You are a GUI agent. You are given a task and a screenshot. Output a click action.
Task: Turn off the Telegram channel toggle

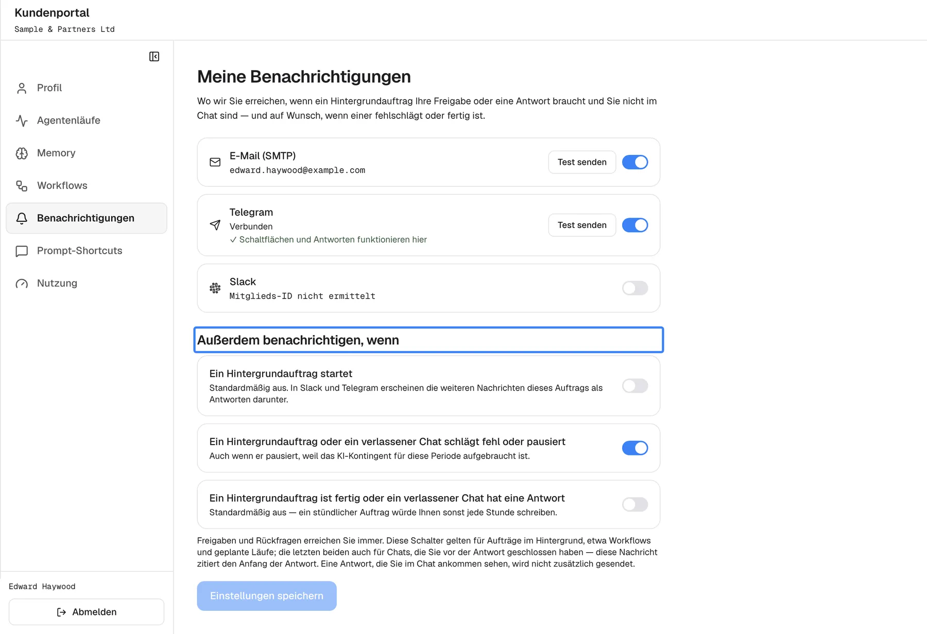(635, 225)
